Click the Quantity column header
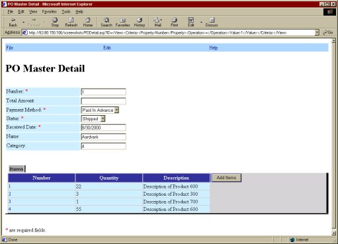The height and width of the screenshot is (244, 338). (x=109, y=178)
